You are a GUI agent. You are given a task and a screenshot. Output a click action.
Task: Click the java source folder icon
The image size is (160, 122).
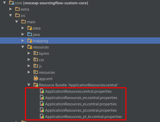pyautogui.click(x=30, y=34)
